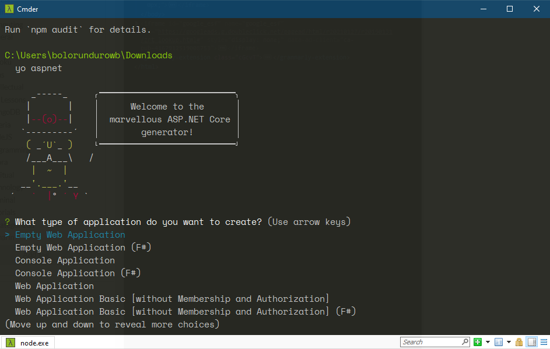Select Empty Web Application option
Viewport: 550px width, 349px height.
point(70,235)
